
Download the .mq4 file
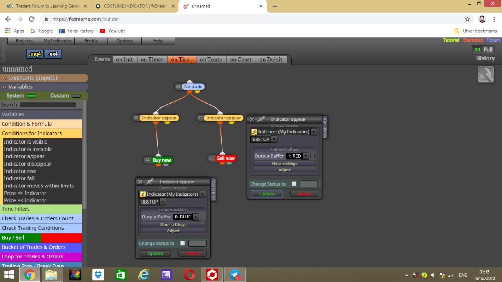pos(35,54)
